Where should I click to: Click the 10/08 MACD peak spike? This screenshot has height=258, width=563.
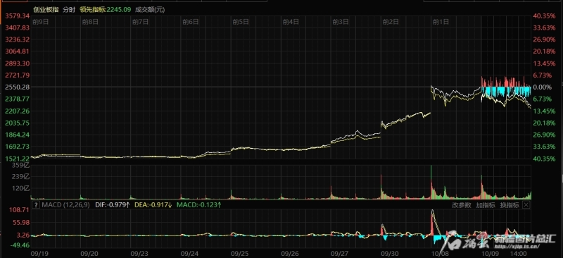pos(432,222)
